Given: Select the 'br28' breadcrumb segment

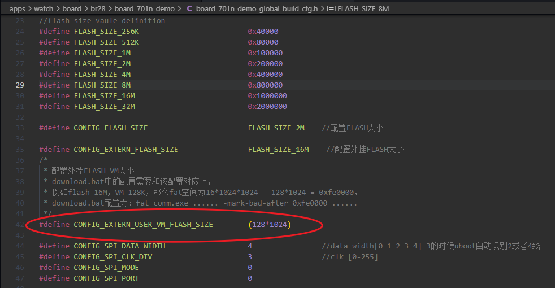Looking at the screenshot, I should (x=98, y=9).
